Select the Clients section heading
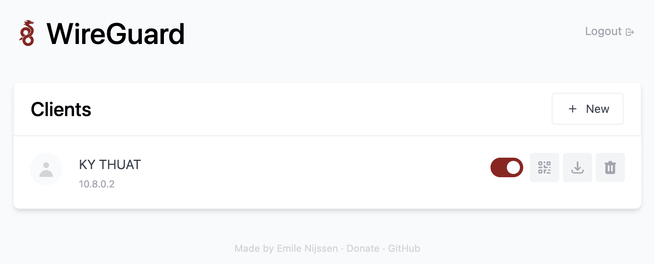 tap(61, 109)
